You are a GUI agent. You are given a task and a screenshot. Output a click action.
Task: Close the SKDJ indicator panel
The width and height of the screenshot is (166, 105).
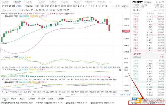coord(17,57)
